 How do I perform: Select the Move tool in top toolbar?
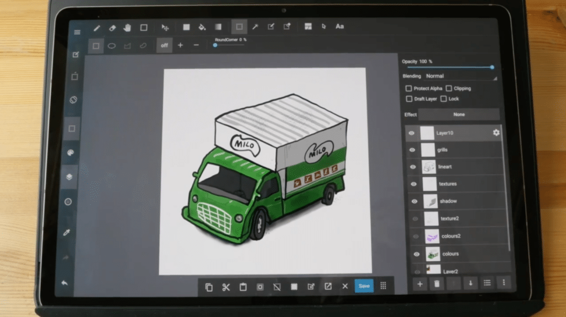click(165, 28)
